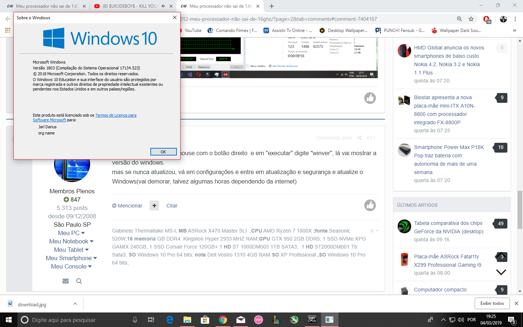Show hidden tray icons
This screenshot has width=523, height=327.
443,320
